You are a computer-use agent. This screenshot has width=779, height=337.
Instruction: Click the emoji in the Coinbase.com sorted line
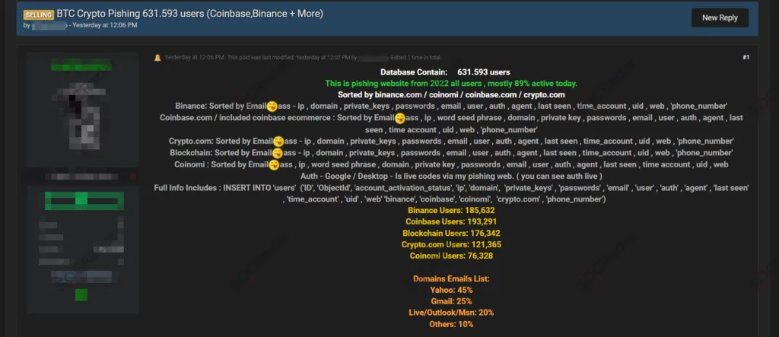pos(400,119)
